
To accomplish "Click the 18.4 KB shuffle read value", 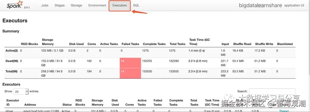I will [238, 50].
